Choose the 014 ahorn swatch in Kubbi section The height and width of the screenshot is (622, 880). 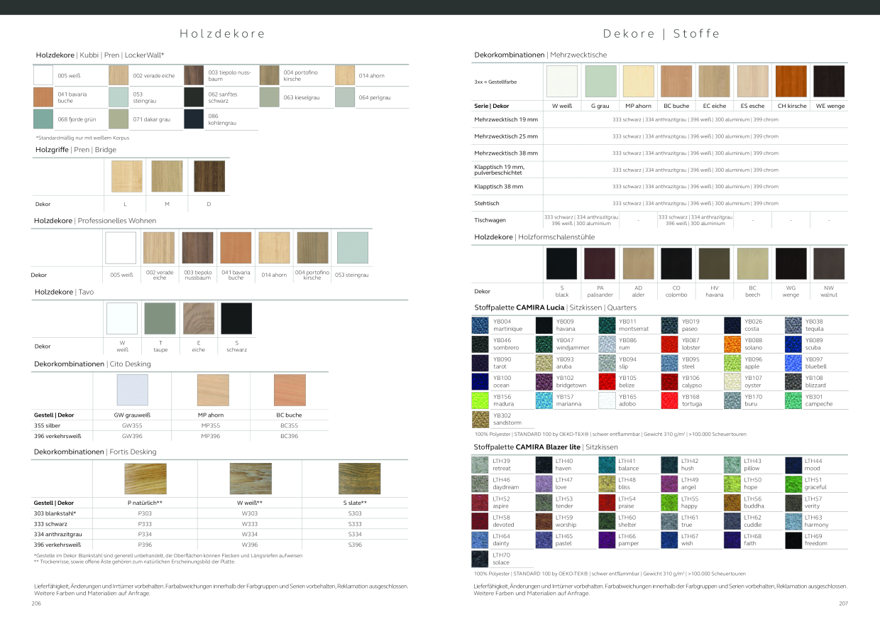(x=344, y=75)
